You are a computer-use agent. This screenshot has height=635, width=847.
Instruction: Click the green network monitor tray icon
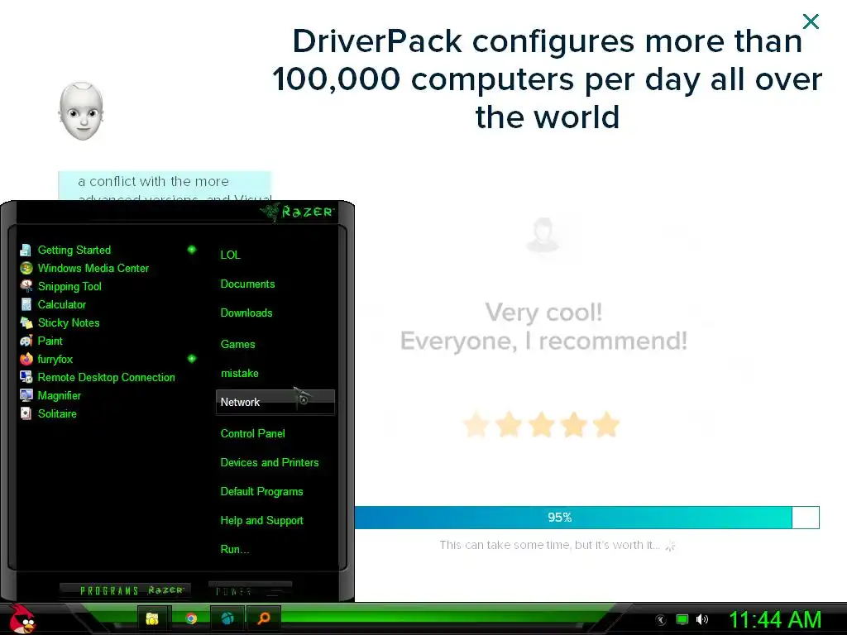682,619
